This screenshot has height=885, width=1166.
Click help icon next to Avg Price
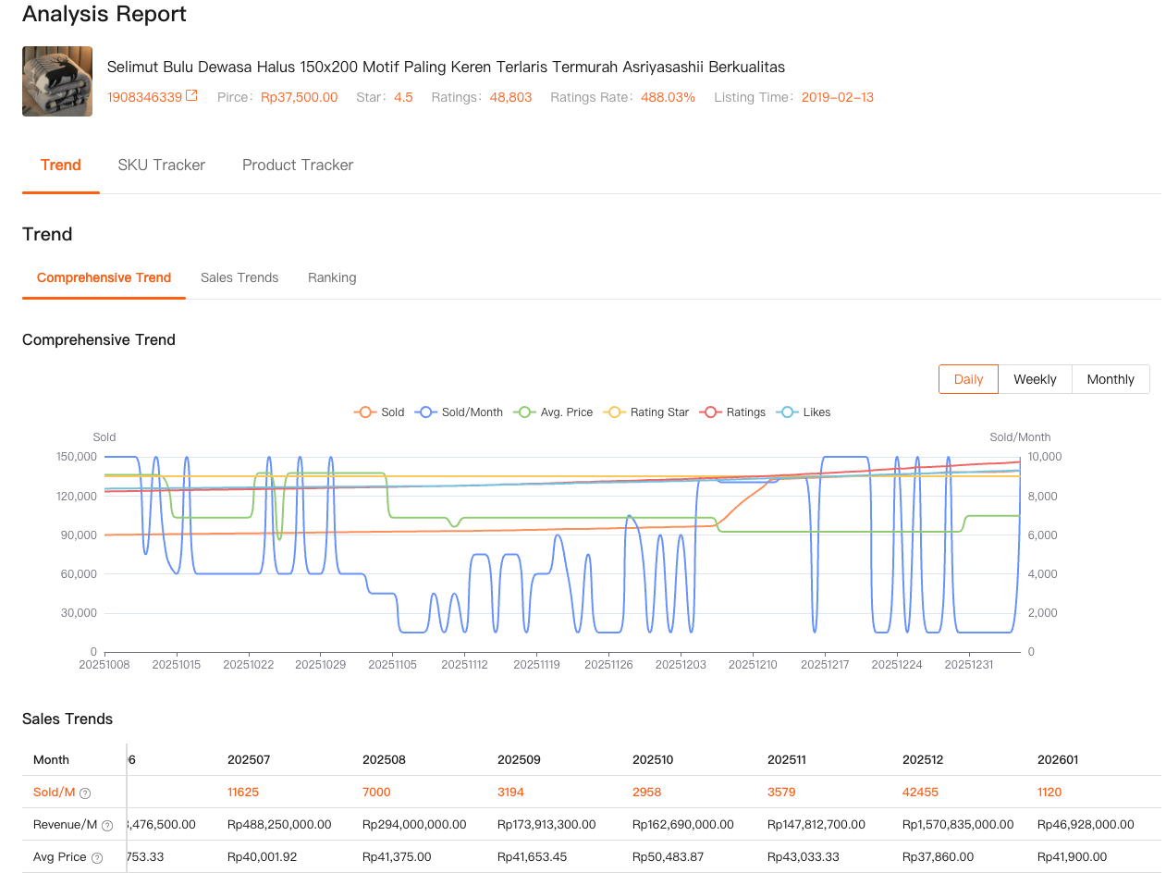pos(97,858)
